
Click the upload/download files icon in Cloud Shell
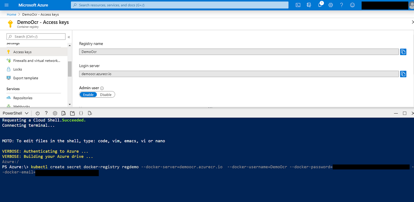tap(64, 113)
